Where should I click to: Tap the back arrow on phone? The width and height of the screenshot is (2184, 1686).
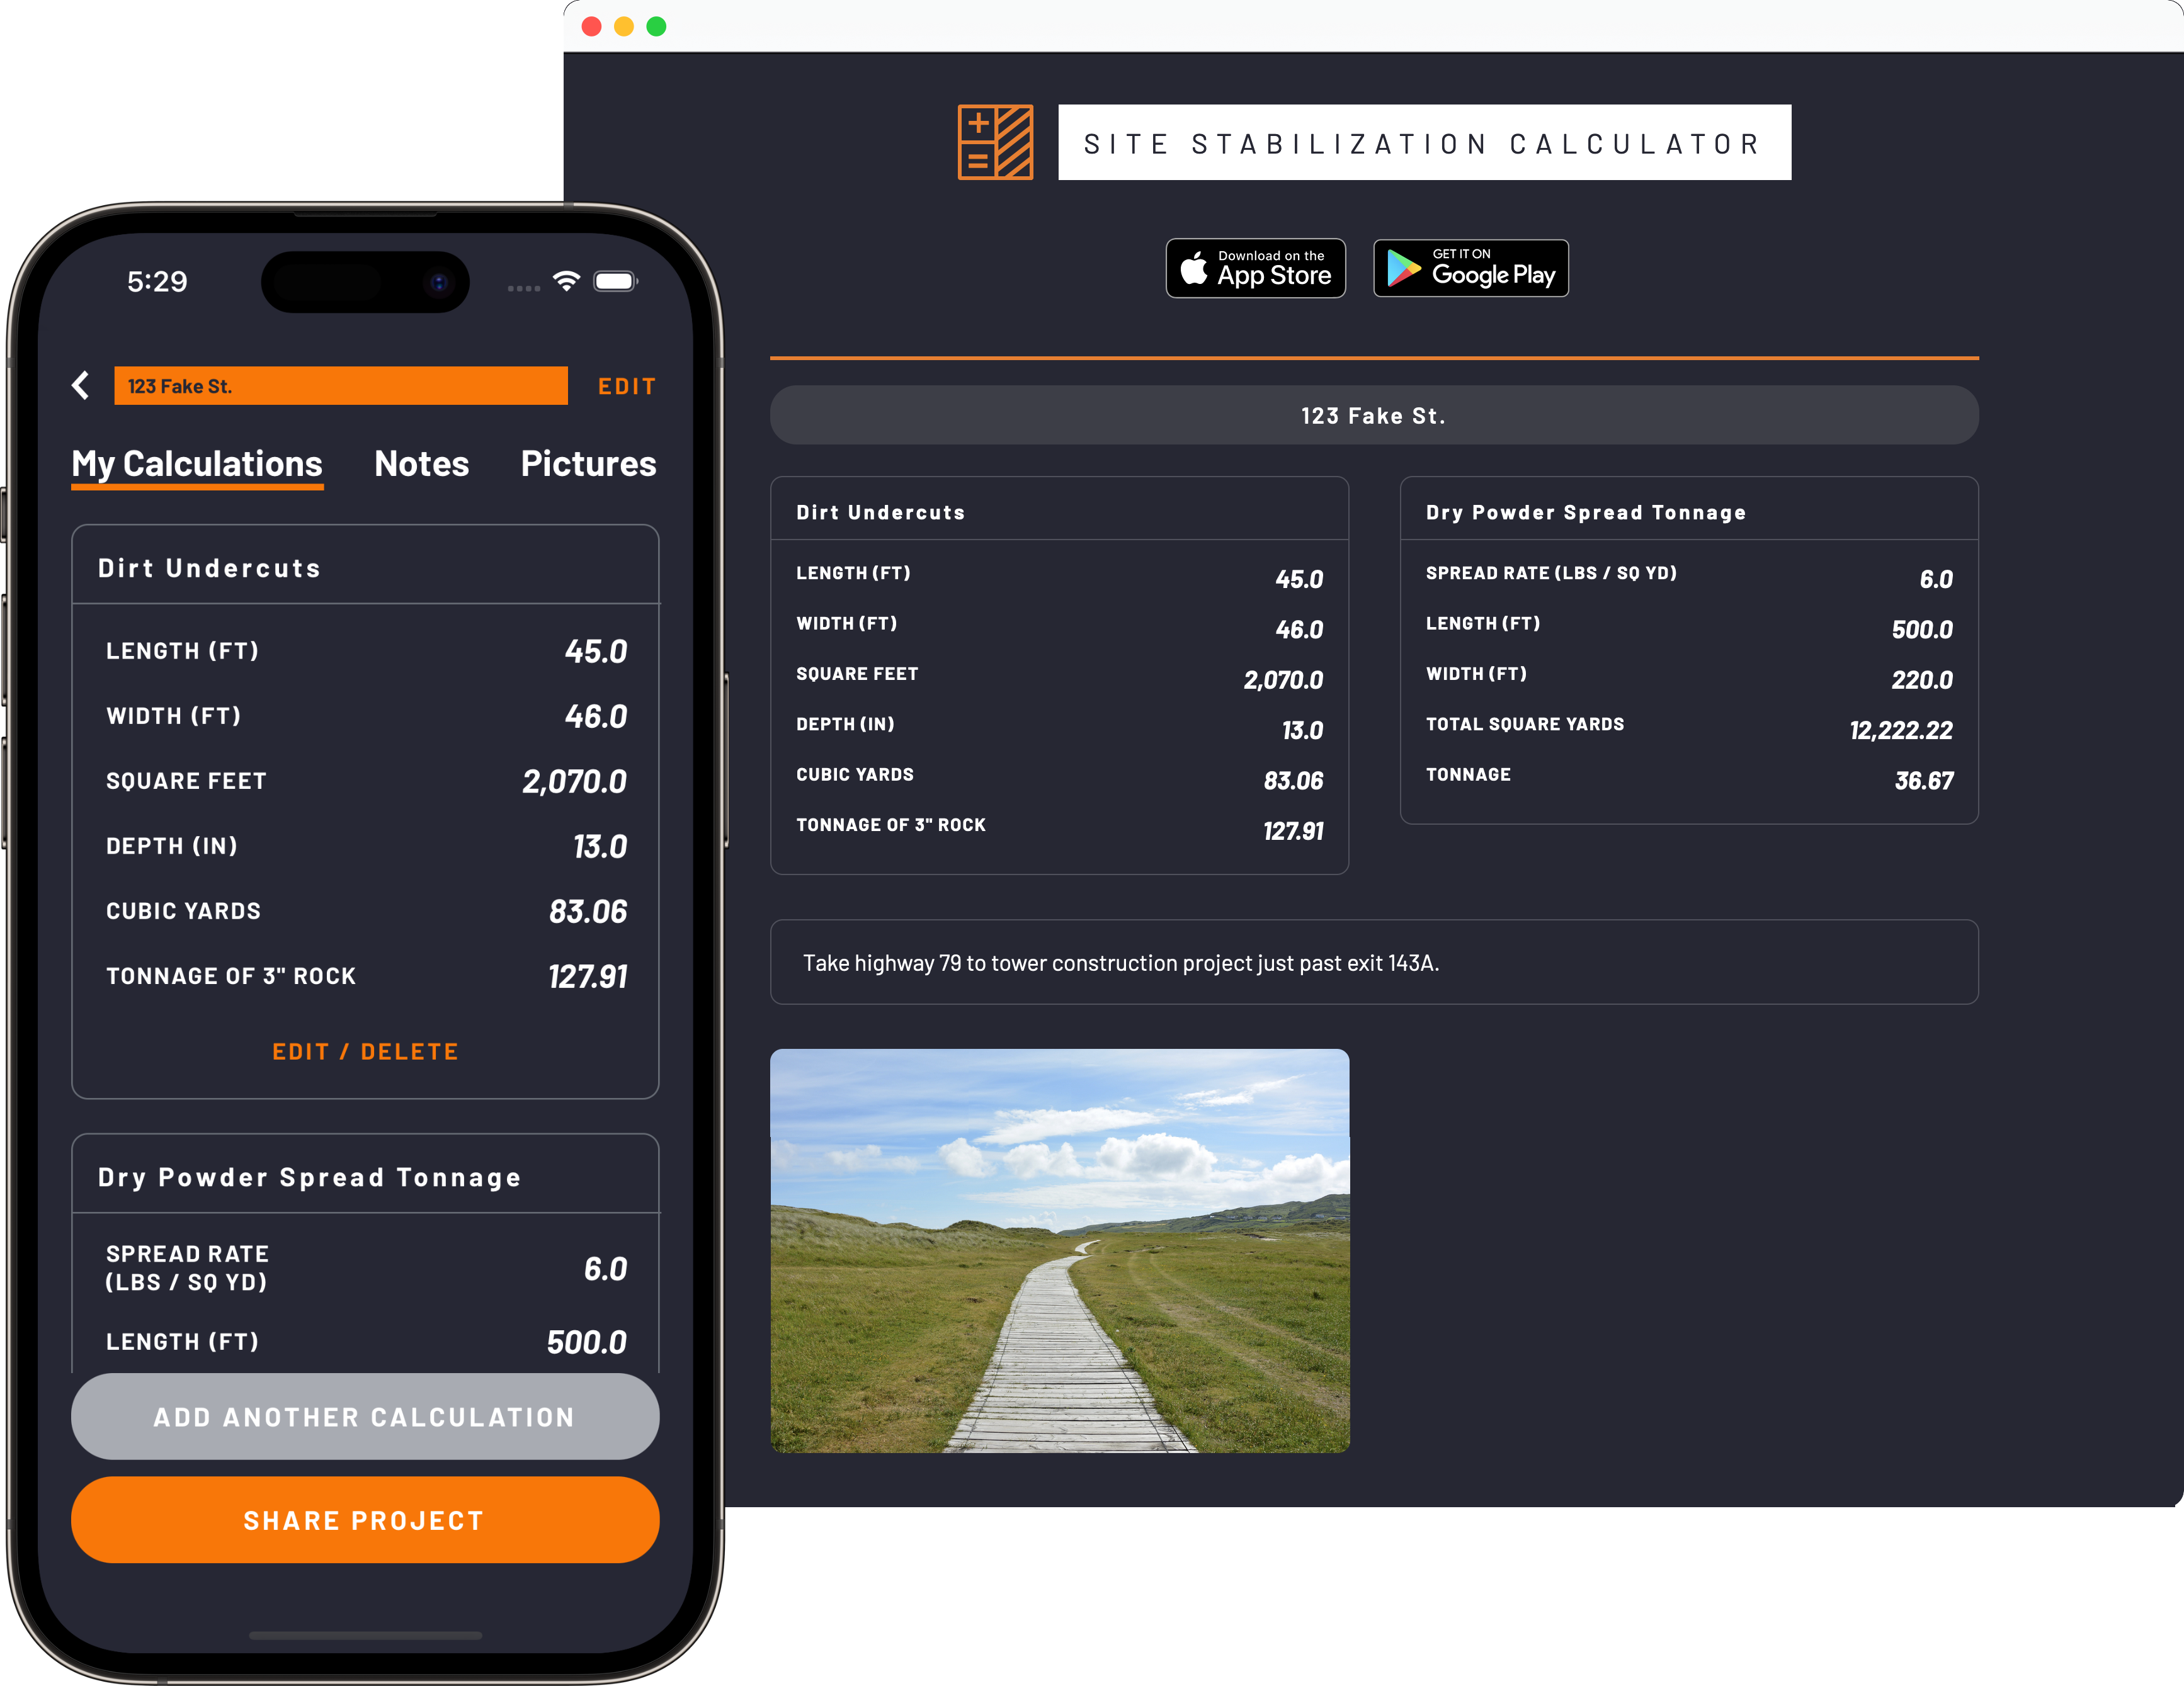pyautogui.click(x=81, y=386)
